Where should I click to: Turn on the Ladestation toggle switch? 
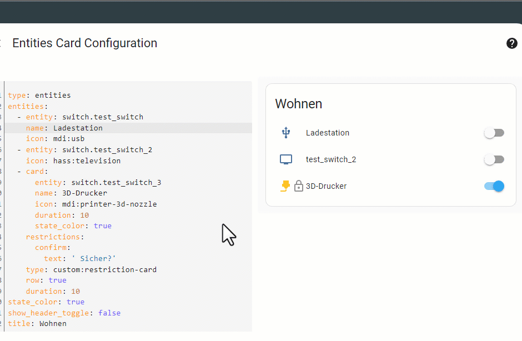pyautogui.click(x=494, y=132)
